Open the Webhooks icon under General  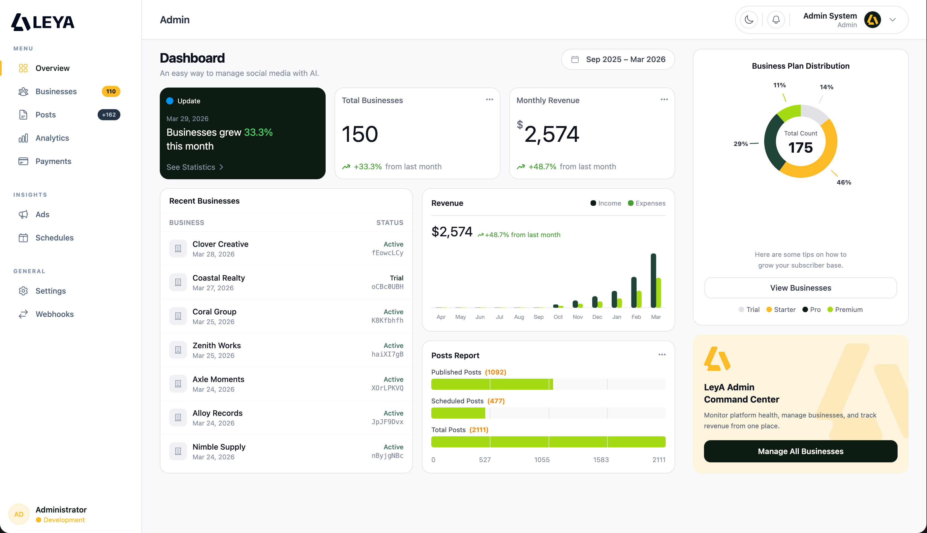(23, 314)
